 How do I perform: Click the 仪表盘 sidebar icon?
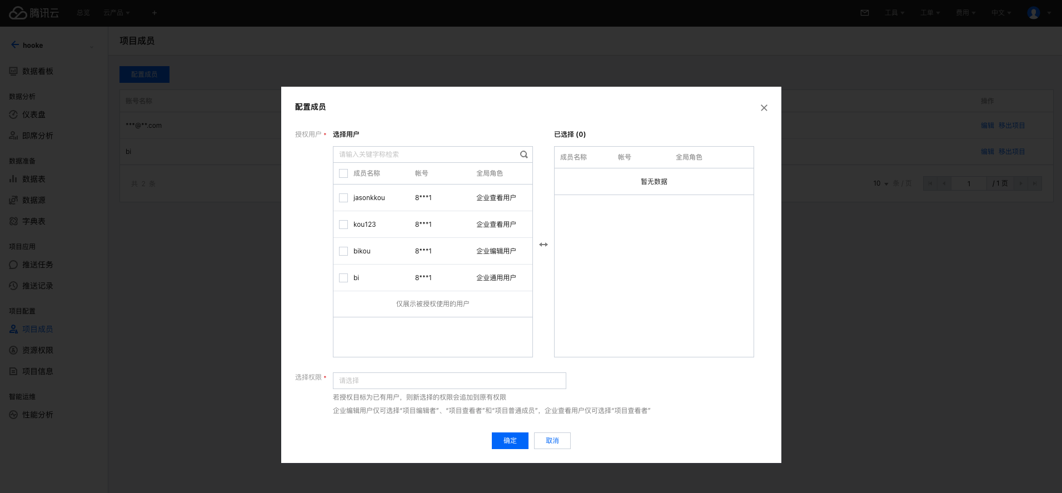13,114
